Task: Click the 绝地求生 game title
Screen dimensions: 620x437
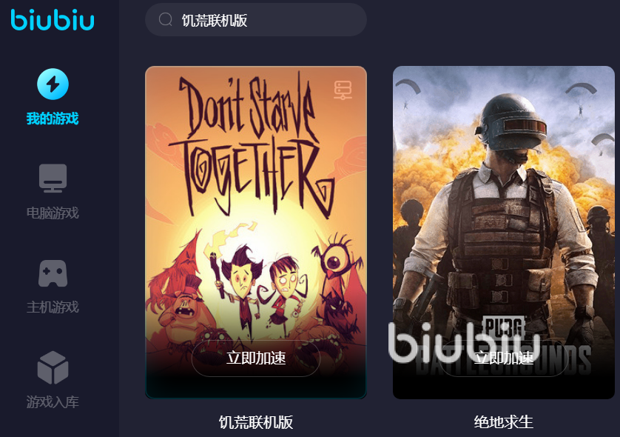Action: tap(504, 422)
